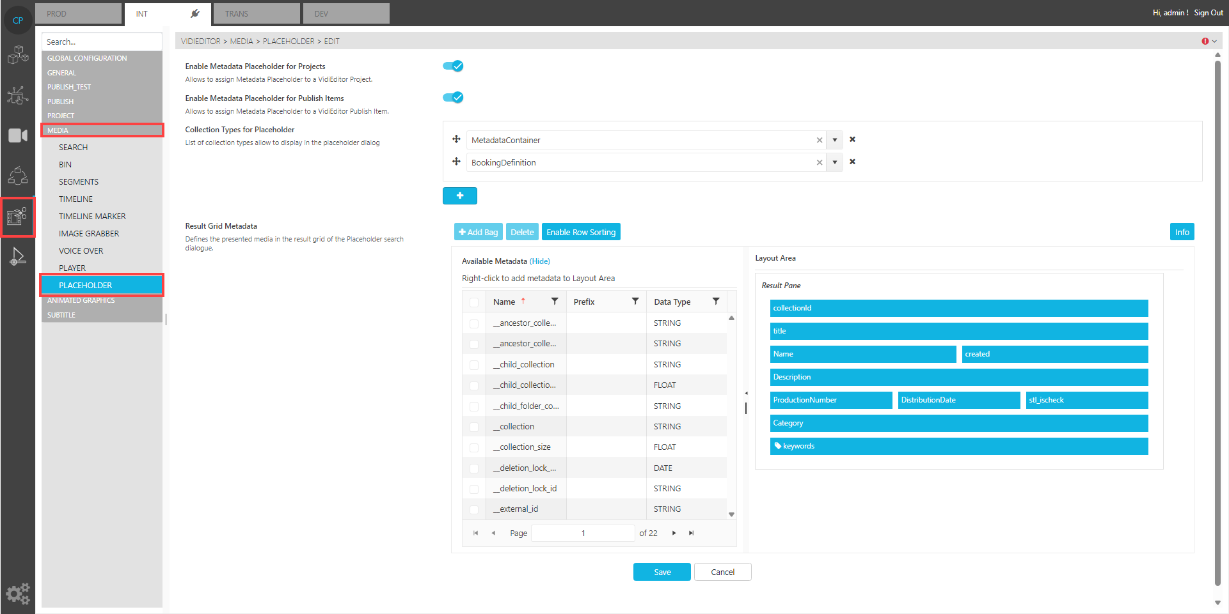The height and width of the screenshot is (614, 1229).
Task: Open the TIMELINE MARKER menu item
Action: coord(92,217)
